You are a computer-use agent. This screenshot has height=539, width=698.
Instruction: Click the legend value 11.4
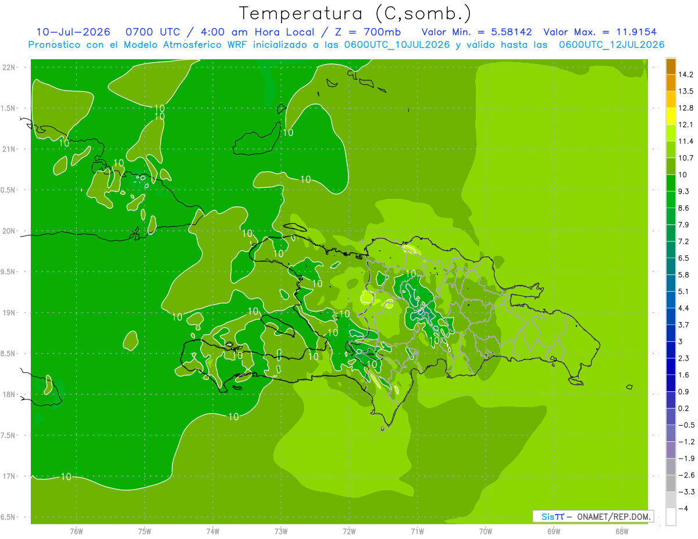pos(686,141)
